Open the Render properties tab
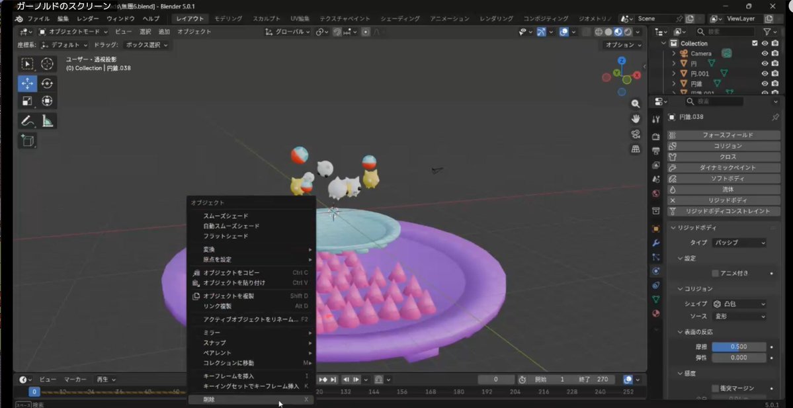This screenshot has width=793, height=408. click(x=656, y=136)
